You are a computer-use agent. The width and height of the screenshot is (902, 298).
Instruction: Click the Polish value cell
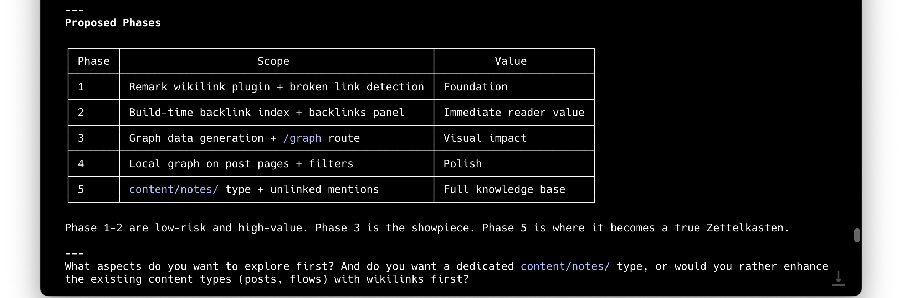pos(462,164)
